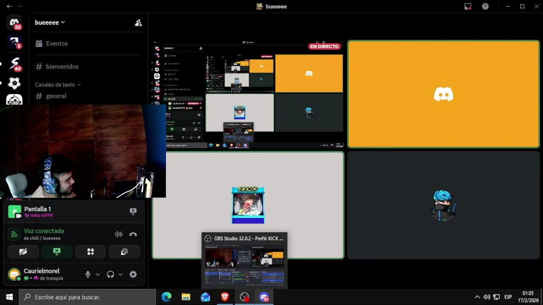Collapse Canales de texto category
The height and width of the screenshot is (305, 543).
coord(57,85)
